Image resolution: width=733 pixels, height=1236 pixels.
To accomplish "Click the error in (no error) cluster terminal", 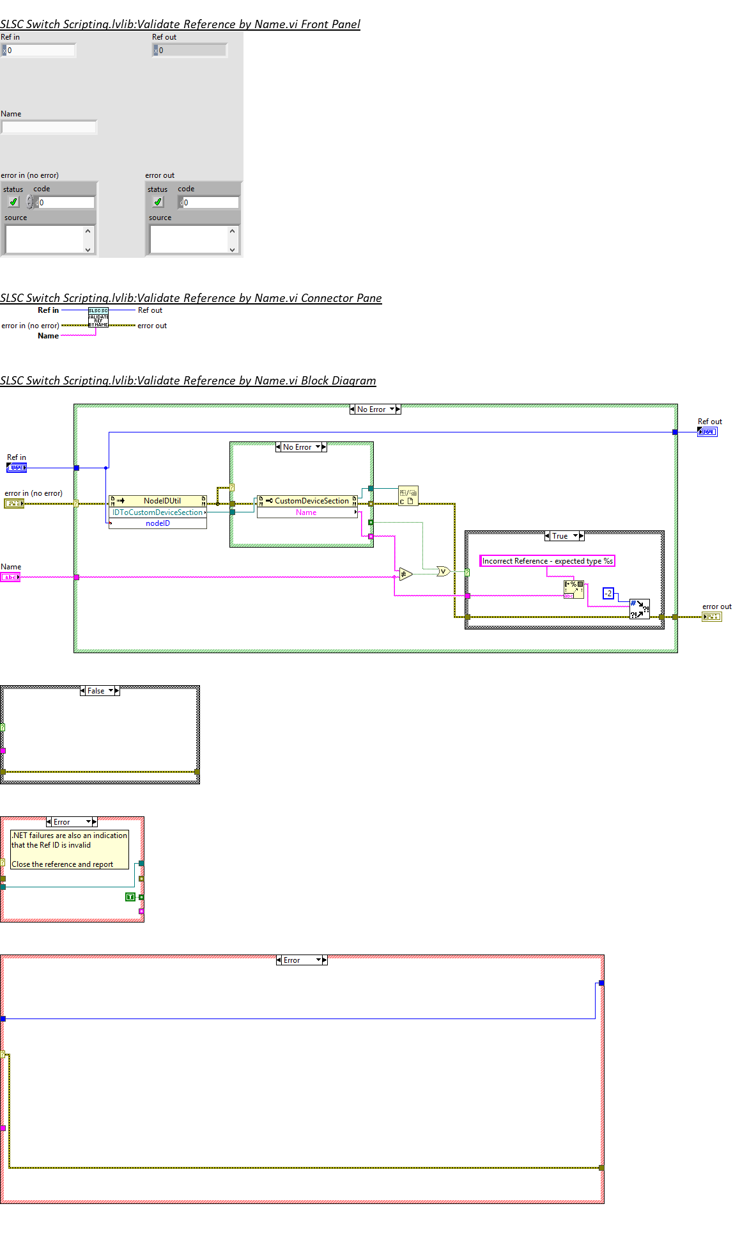I will (x=14, y=503).
